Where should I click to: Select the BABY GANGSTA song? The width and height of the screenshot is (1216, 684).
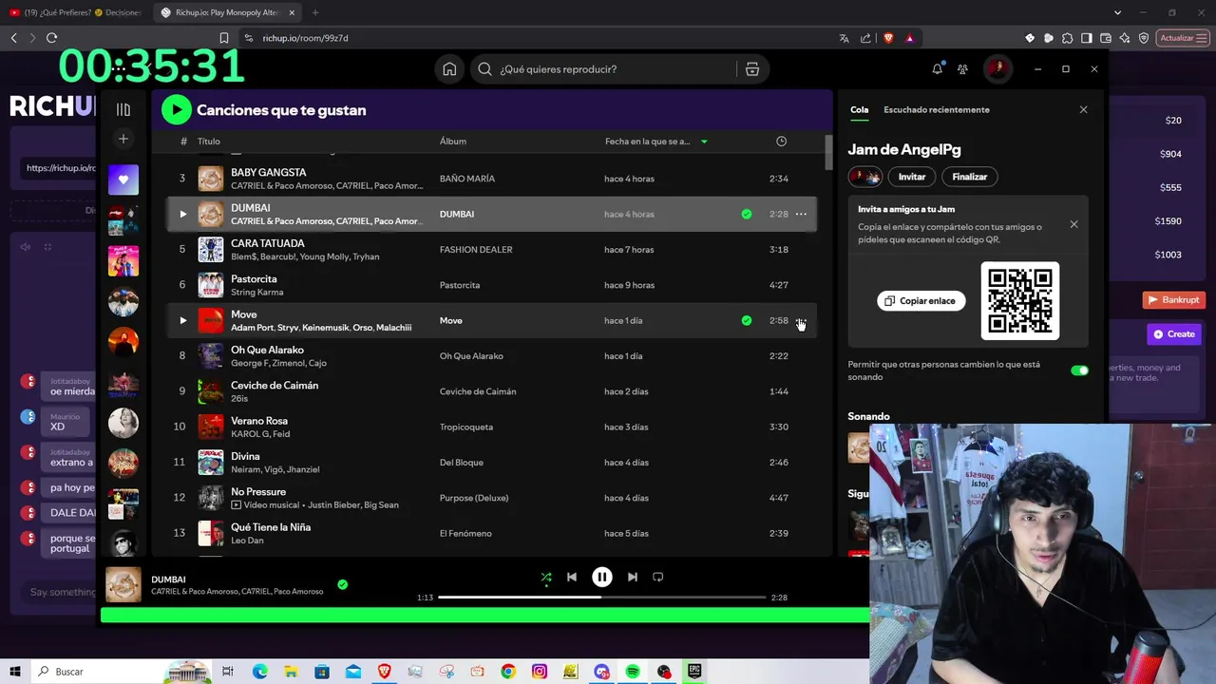pyautogui.click(x=268, y=173)
